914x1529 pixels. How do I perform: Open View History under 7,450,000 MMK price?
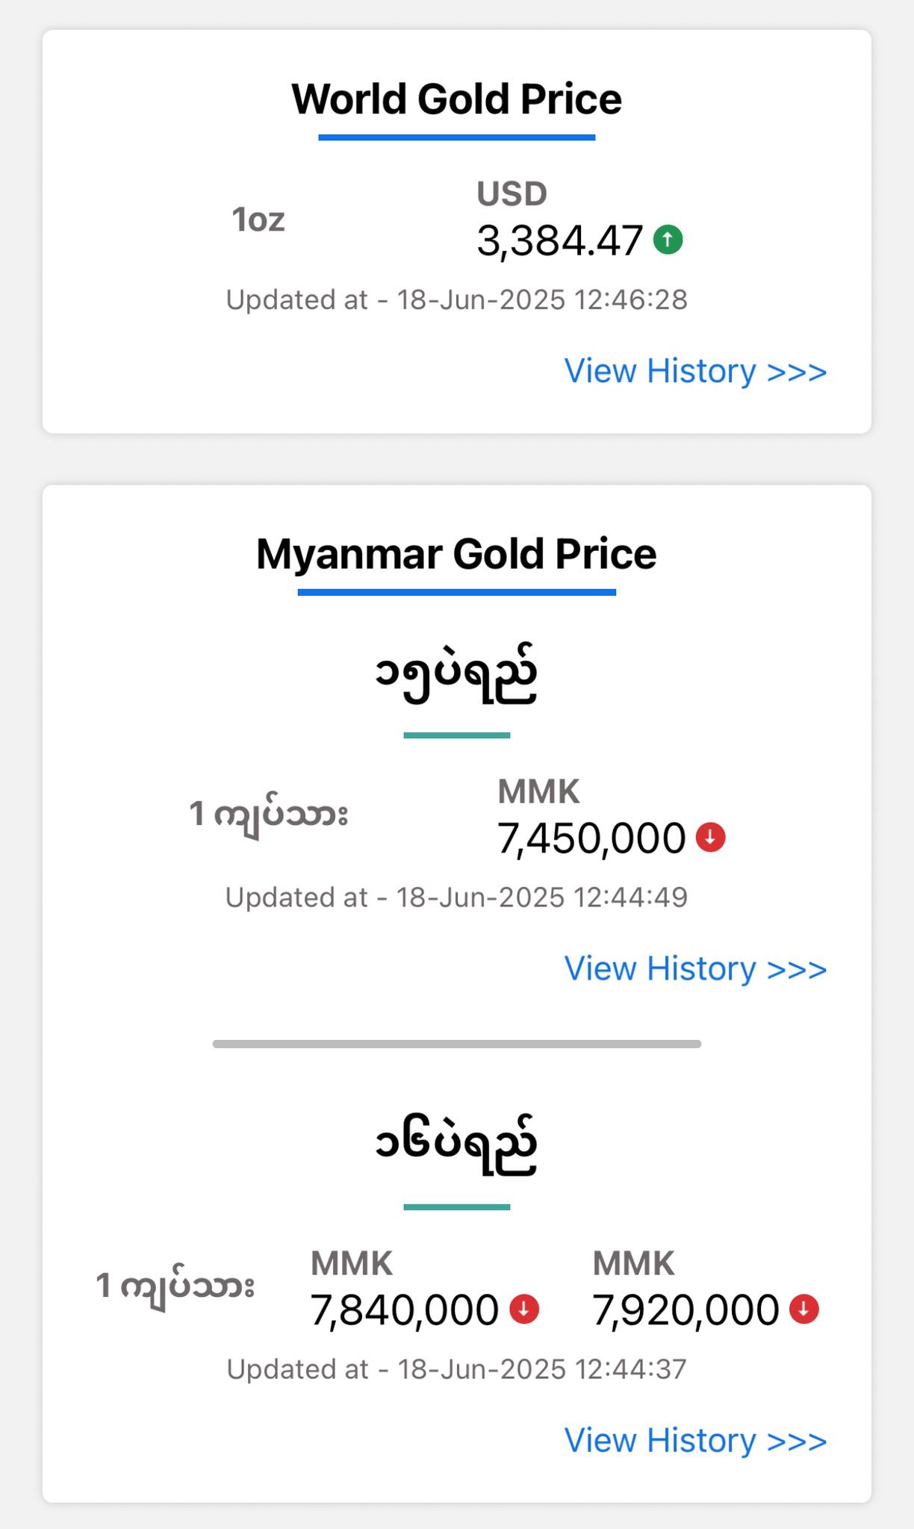(x=695, y=968)
